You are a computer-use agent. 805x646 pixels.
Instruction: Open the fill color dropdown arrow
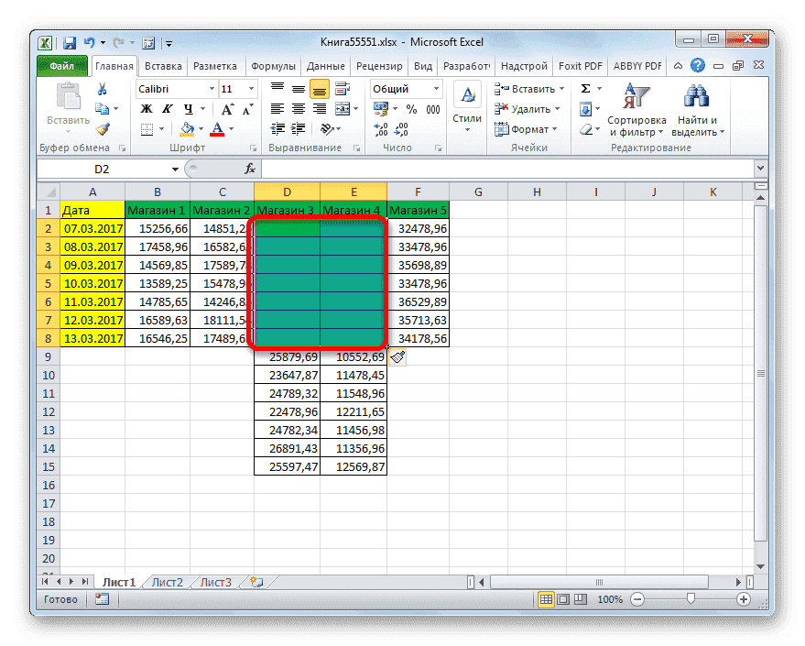pyautogui.click(x=200, y=128)
